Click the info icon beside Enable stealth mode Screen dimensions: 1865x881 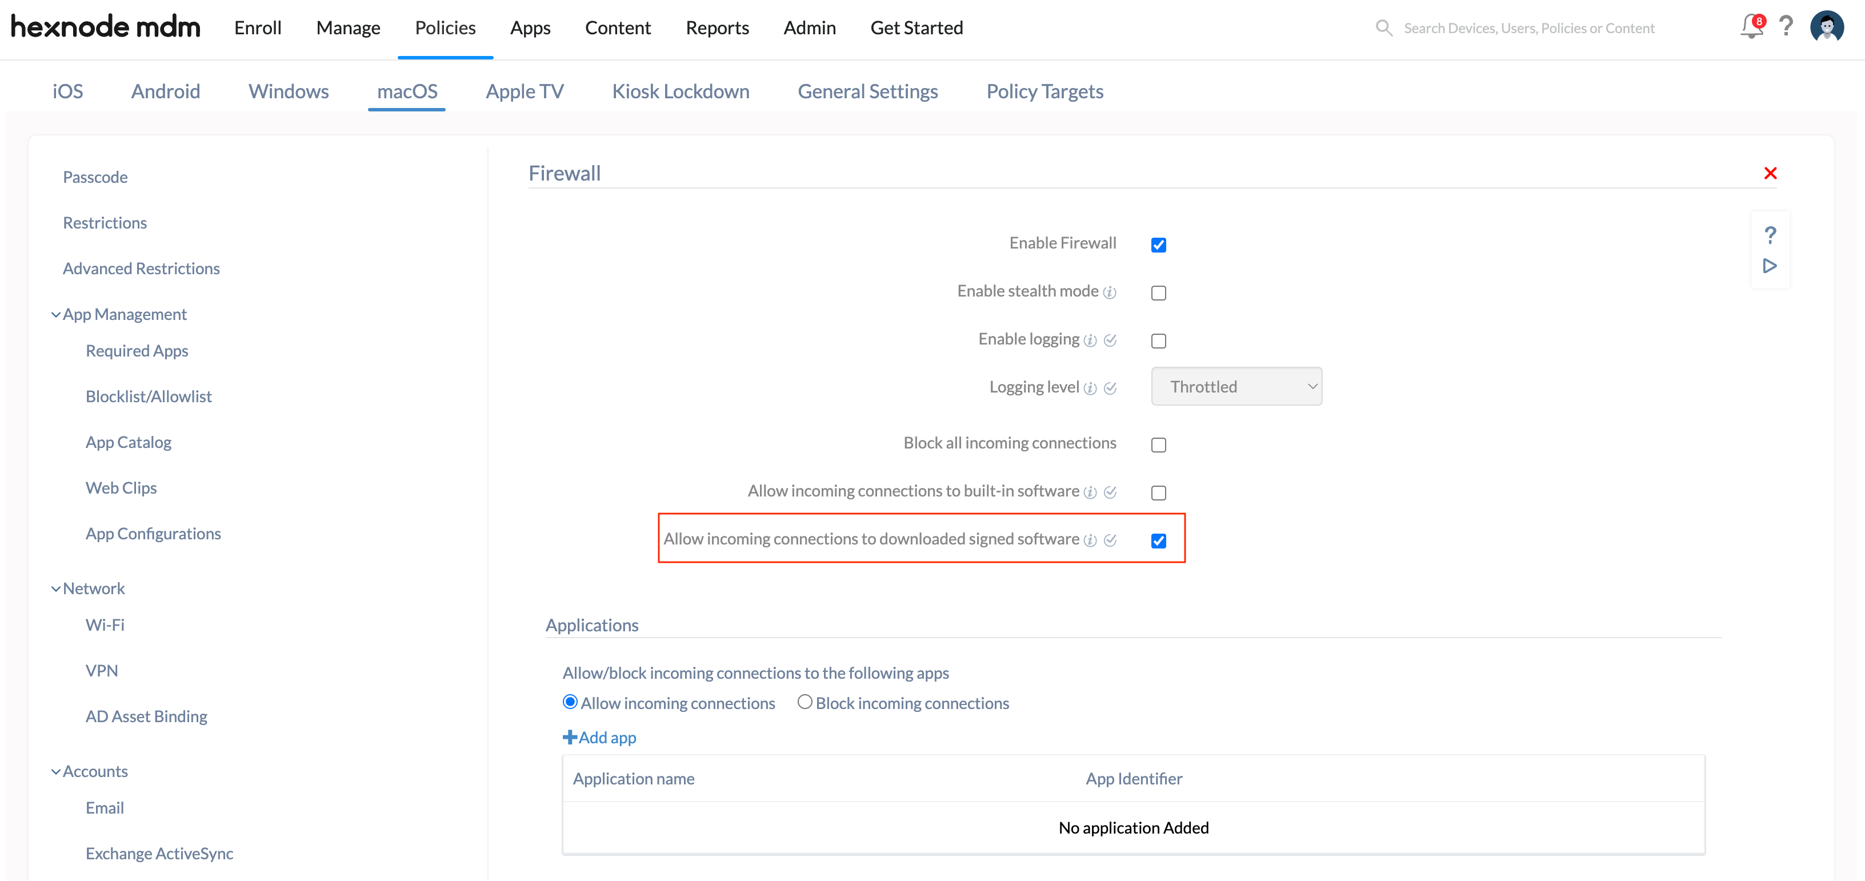[x=1109, y=293]
